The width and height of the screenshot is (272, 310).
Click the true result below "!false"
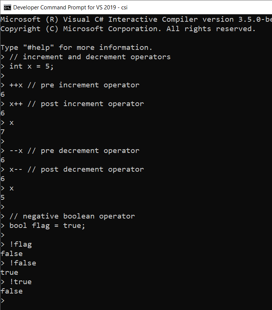point(9,273)
